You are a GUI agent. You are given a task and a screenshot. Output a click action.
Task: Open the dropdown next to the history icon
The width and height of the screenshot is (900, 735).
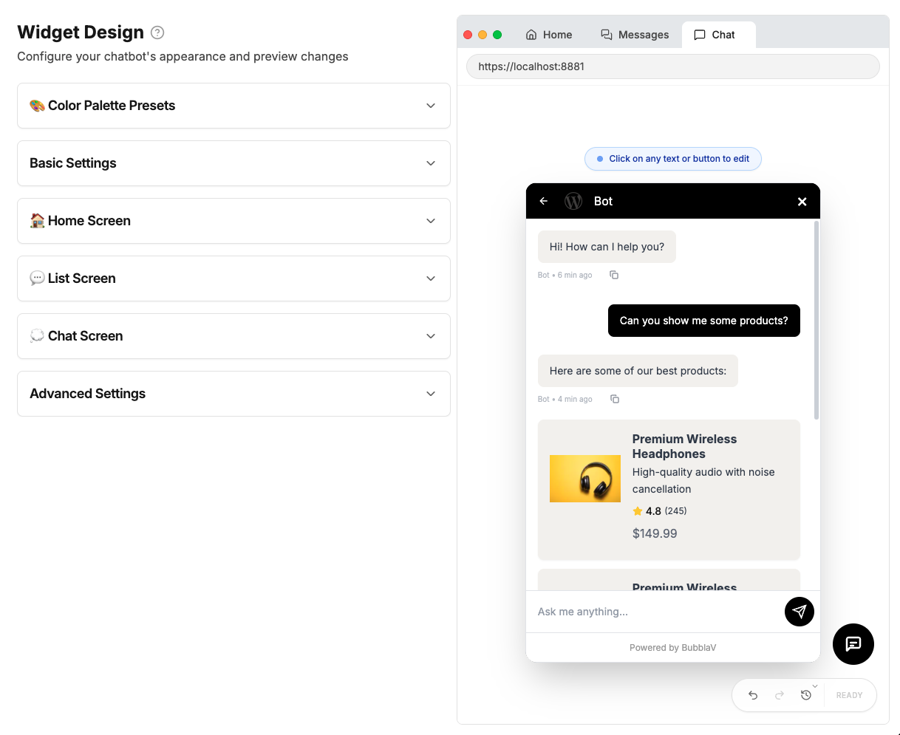pos(815,686)
